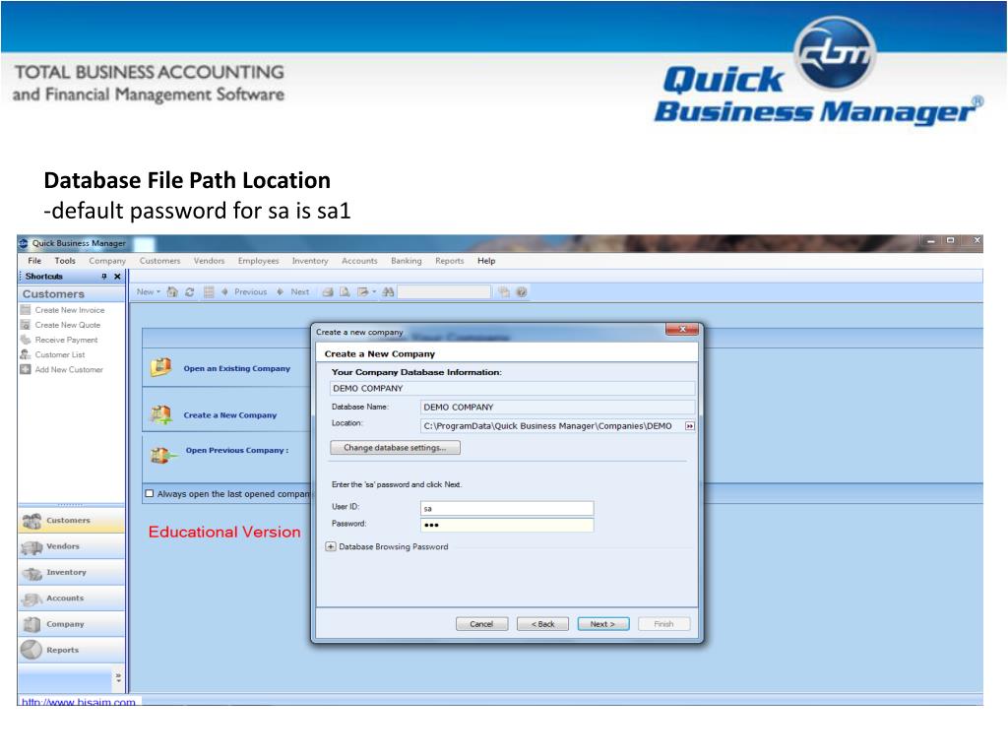Open the Customers menu
The height and width of the screenshot is (756, 1008).
[160, 261]
